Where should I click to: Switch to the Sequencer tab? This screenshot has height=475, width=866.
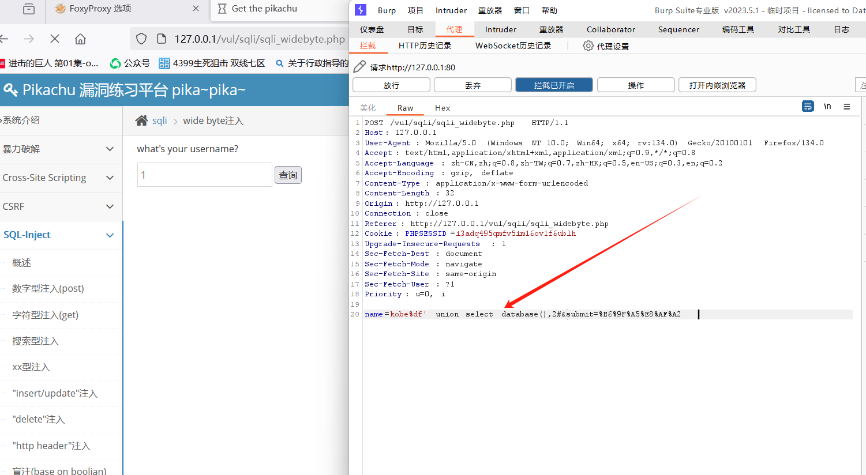point(678,29)
